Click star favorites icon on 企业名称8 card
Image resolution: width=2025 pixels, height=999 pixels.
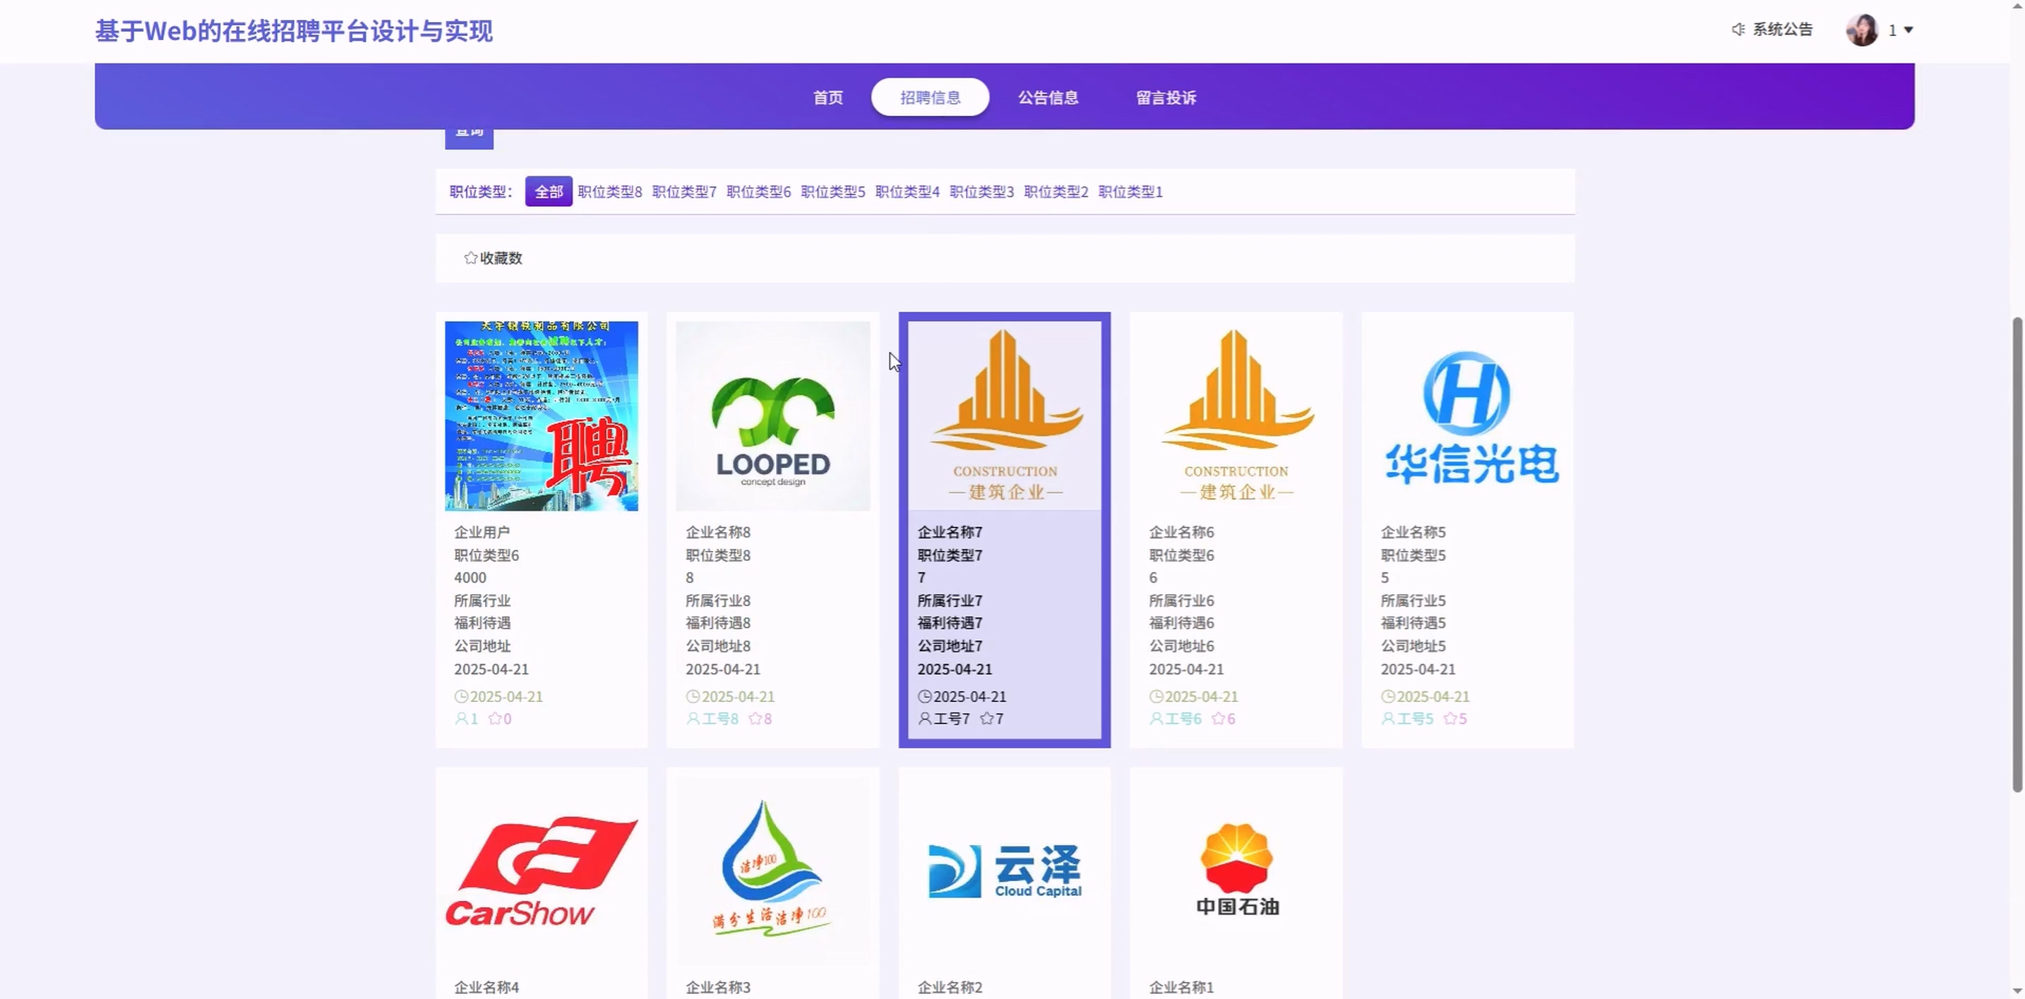(x=755, y=719)
